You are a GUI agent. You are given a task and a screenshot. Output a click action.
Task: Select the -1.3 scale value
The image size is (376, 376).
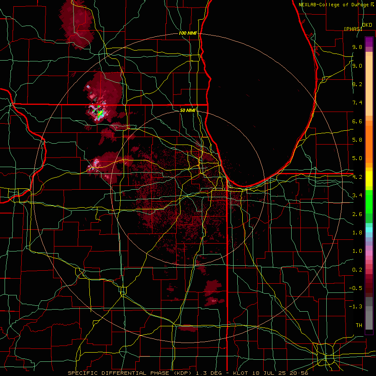click(x=356, y=307)
